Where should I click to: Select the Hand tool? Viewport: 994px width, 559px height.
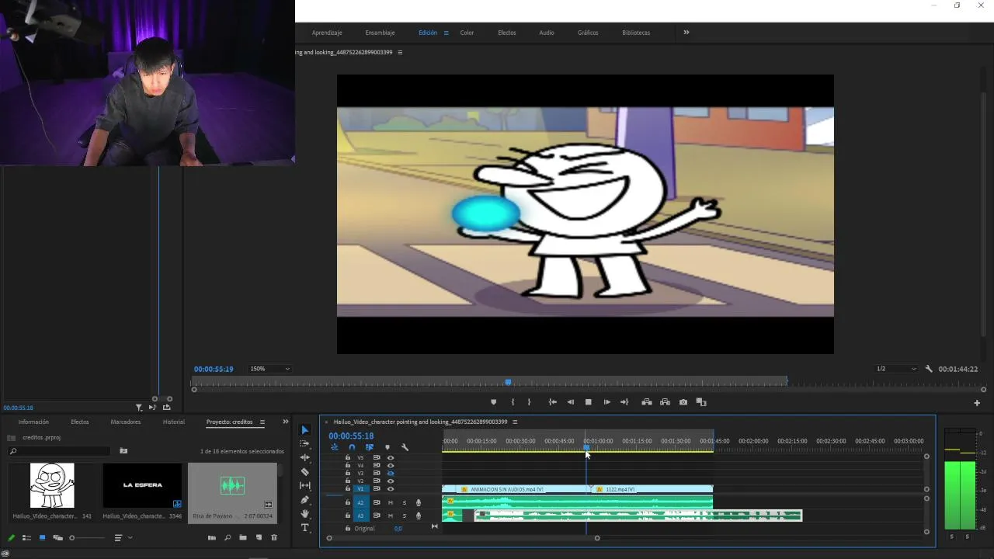[304, 514]
